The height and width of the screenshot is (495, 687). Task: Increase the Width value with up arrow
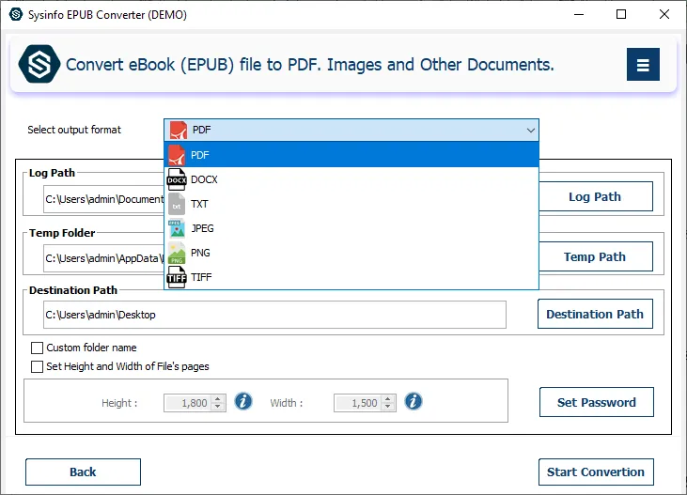[388, 399]
